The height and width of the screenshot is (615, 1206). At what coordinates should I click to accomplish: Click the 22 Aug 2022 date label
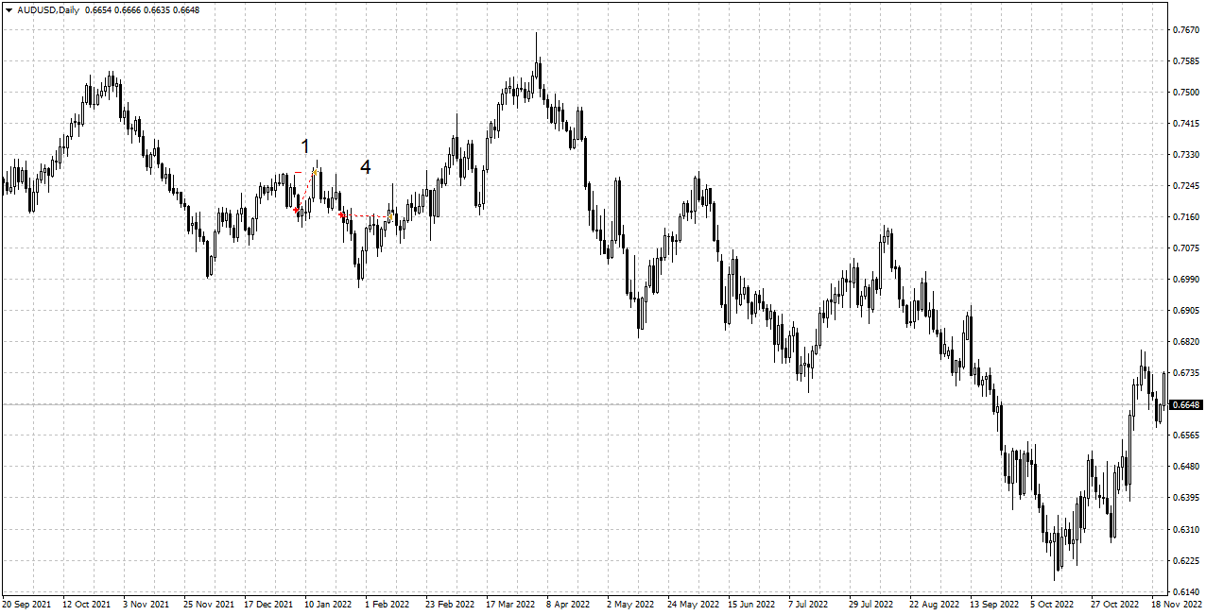(x=933, y=603)
